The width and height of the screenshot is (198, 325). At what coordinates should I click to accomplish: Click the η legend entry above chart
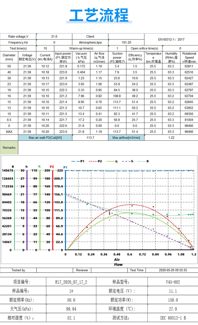click(x=113, y=161)
